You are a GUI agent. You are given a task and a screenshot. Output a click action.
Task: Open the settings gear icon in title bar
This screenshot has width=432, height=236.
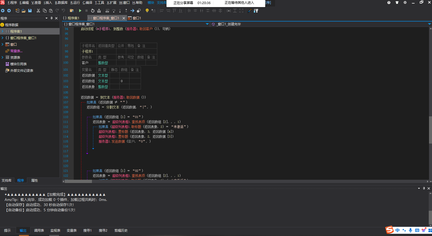coord(405,2)
